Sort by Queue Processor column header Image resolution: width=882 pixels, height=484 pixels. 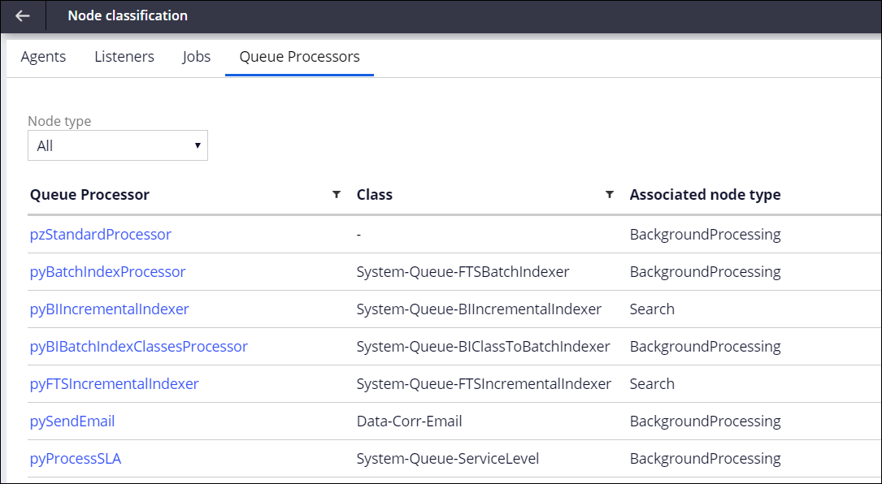90,195
